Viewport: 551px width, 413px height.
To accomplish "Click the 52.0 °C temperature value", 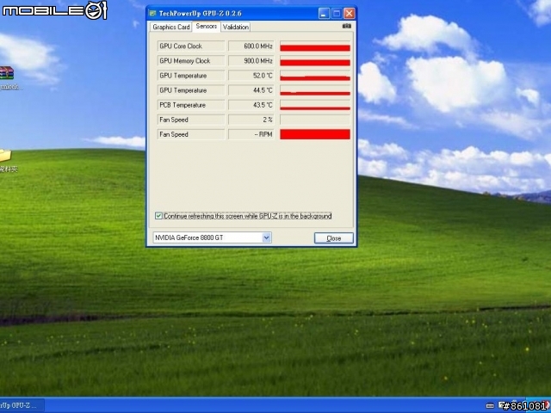I will click(251, 76).
